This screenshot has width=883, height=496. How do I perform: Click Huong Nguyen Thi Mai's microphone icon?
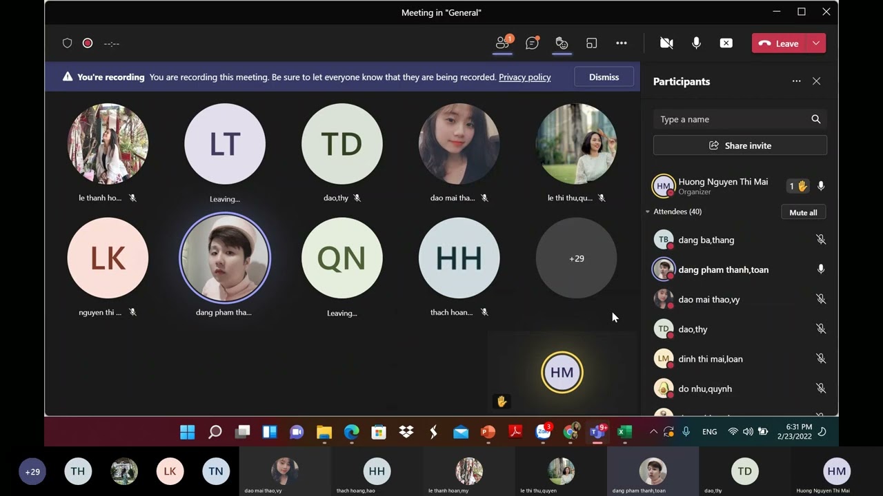point(821,186)
